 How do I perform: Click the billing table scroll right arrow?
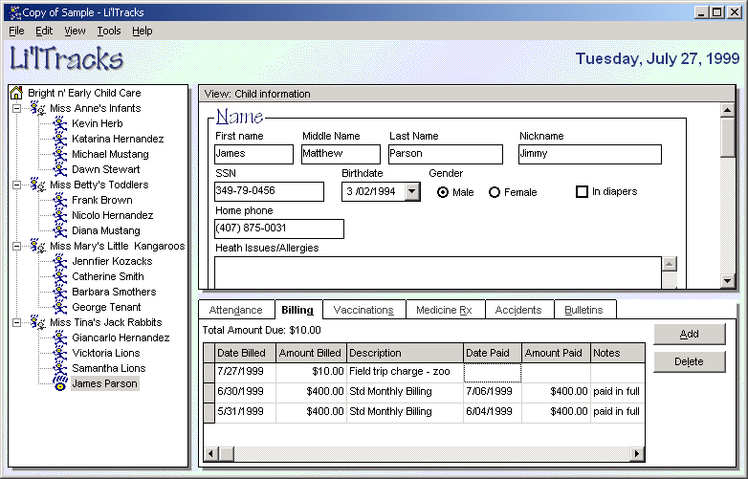(x=637, y=454)
